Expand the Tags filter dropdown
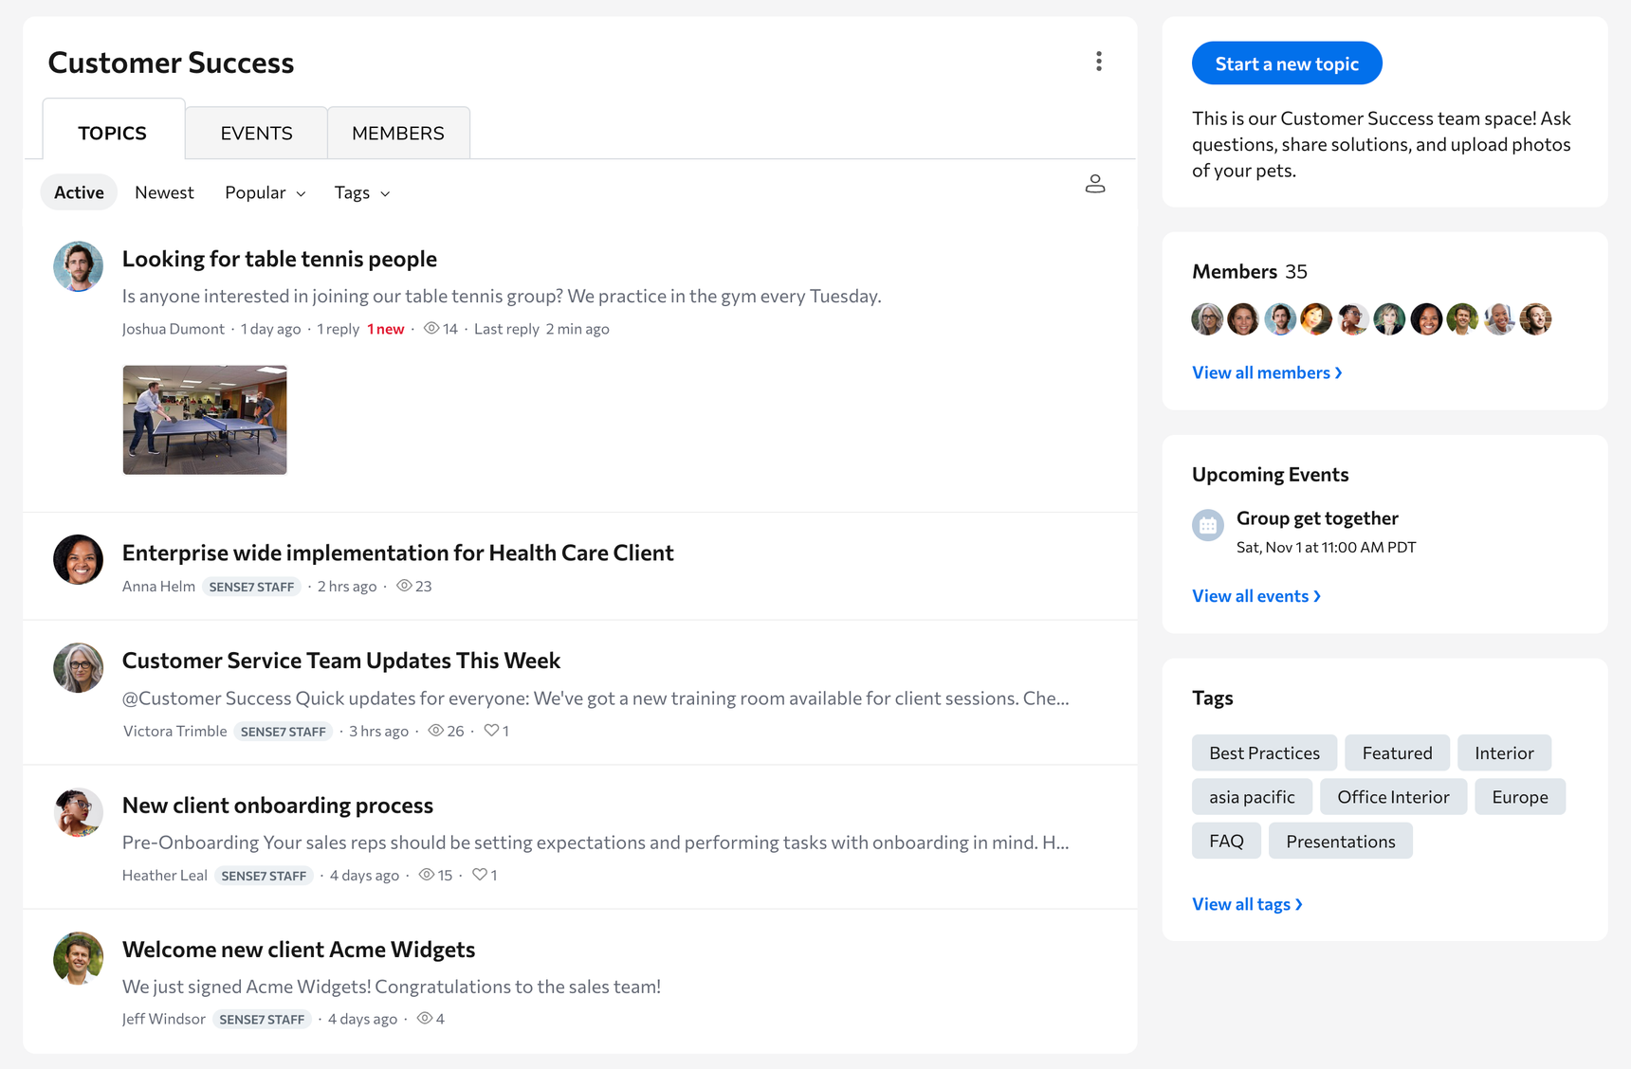Viewport: 1631px width, 1069px height. pyautogui.click(x=361, y=192)
